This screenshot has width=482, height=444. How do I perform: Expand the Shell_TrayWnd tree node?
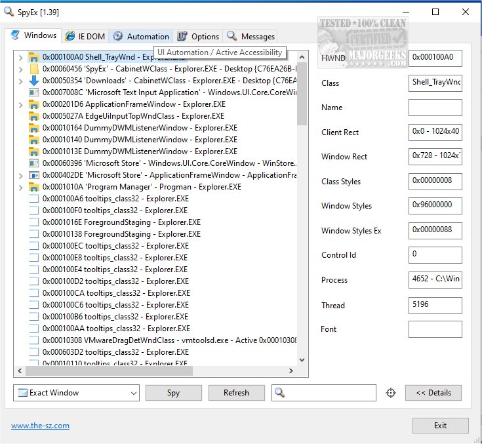click(x=20, y=57)
